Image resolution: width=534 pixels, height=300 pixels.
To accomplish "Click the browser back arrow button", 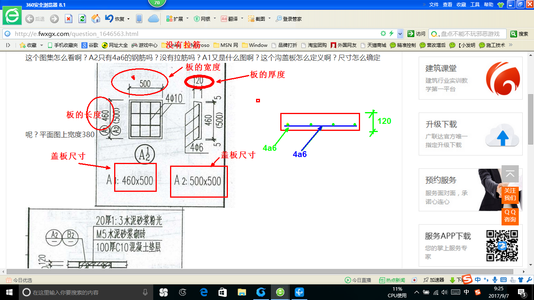I will pyautogui.click(x=29, y=19).
